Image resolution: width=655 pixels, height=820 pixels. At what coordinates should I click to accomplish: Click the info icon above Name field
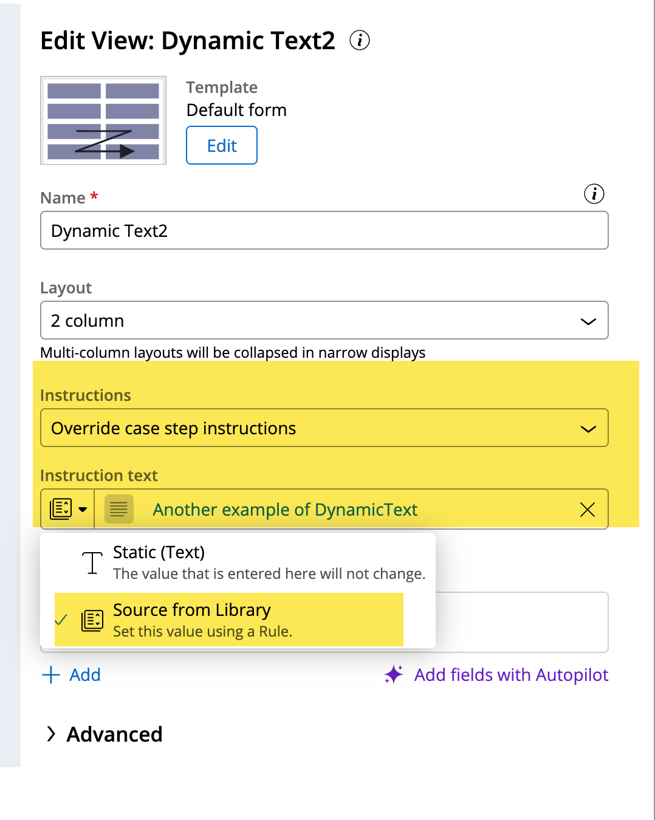tap(594, 194)
